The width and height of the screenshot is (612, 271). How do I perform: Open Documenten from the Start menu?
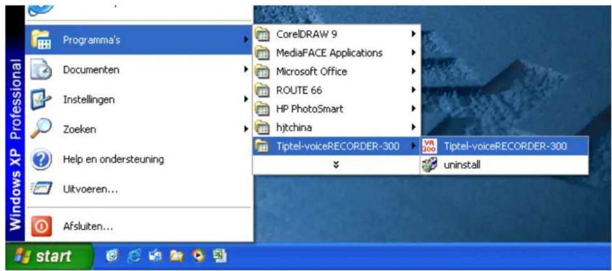139,70
